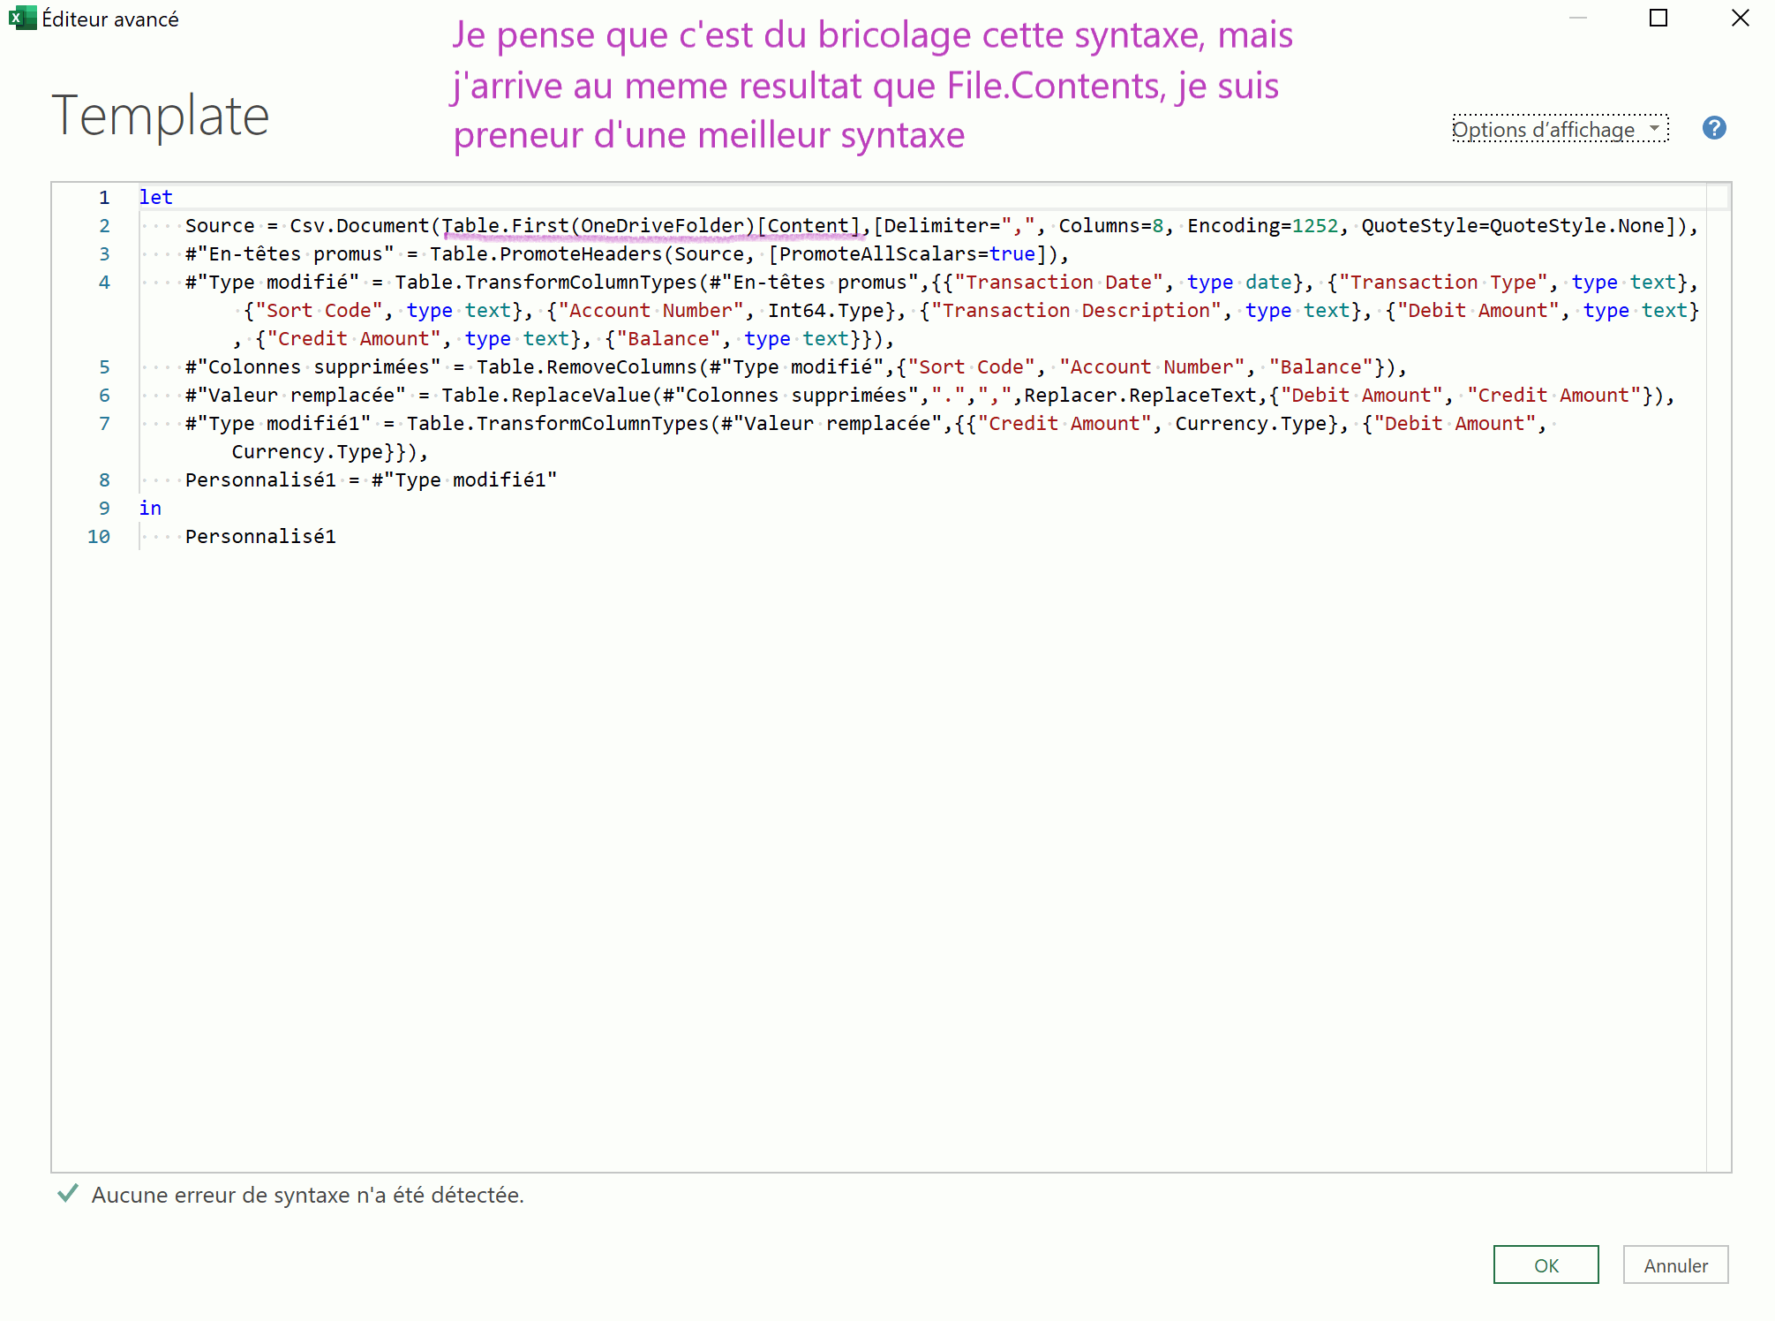Click the Annuler button
The width and height of the screenshot is (1775, 1321).
(1674, 1264)
